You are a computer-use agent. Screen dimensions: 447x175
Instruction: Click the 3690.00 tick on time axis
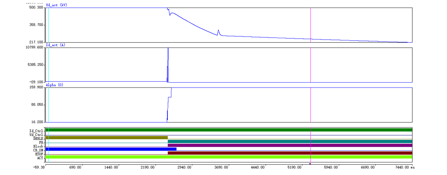(222, 167)
